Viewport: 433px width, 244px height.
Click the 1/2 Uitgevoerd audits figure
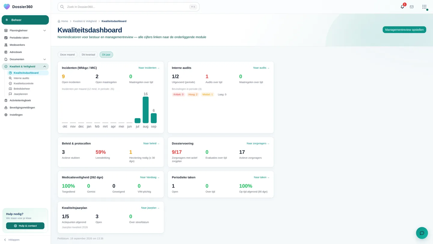(176, 77)
